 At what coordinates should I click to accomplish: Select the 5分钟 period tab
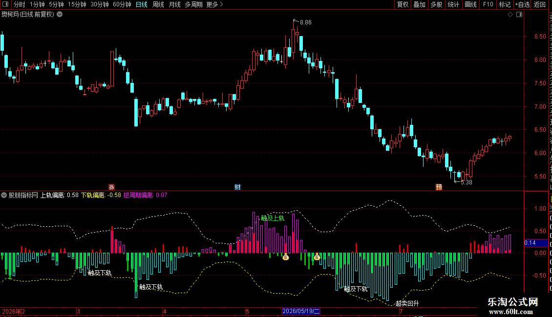(x=56, y=4)
